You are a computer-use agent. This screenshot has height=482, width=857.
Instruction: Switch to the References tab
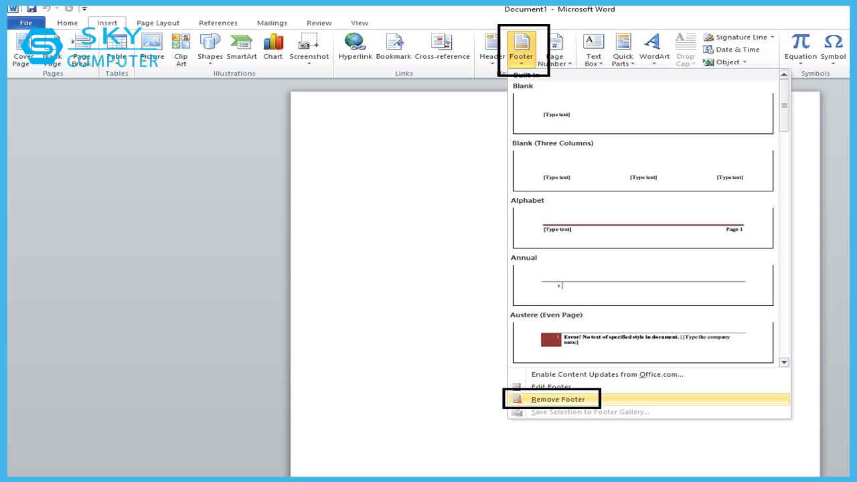coord(218,23)
